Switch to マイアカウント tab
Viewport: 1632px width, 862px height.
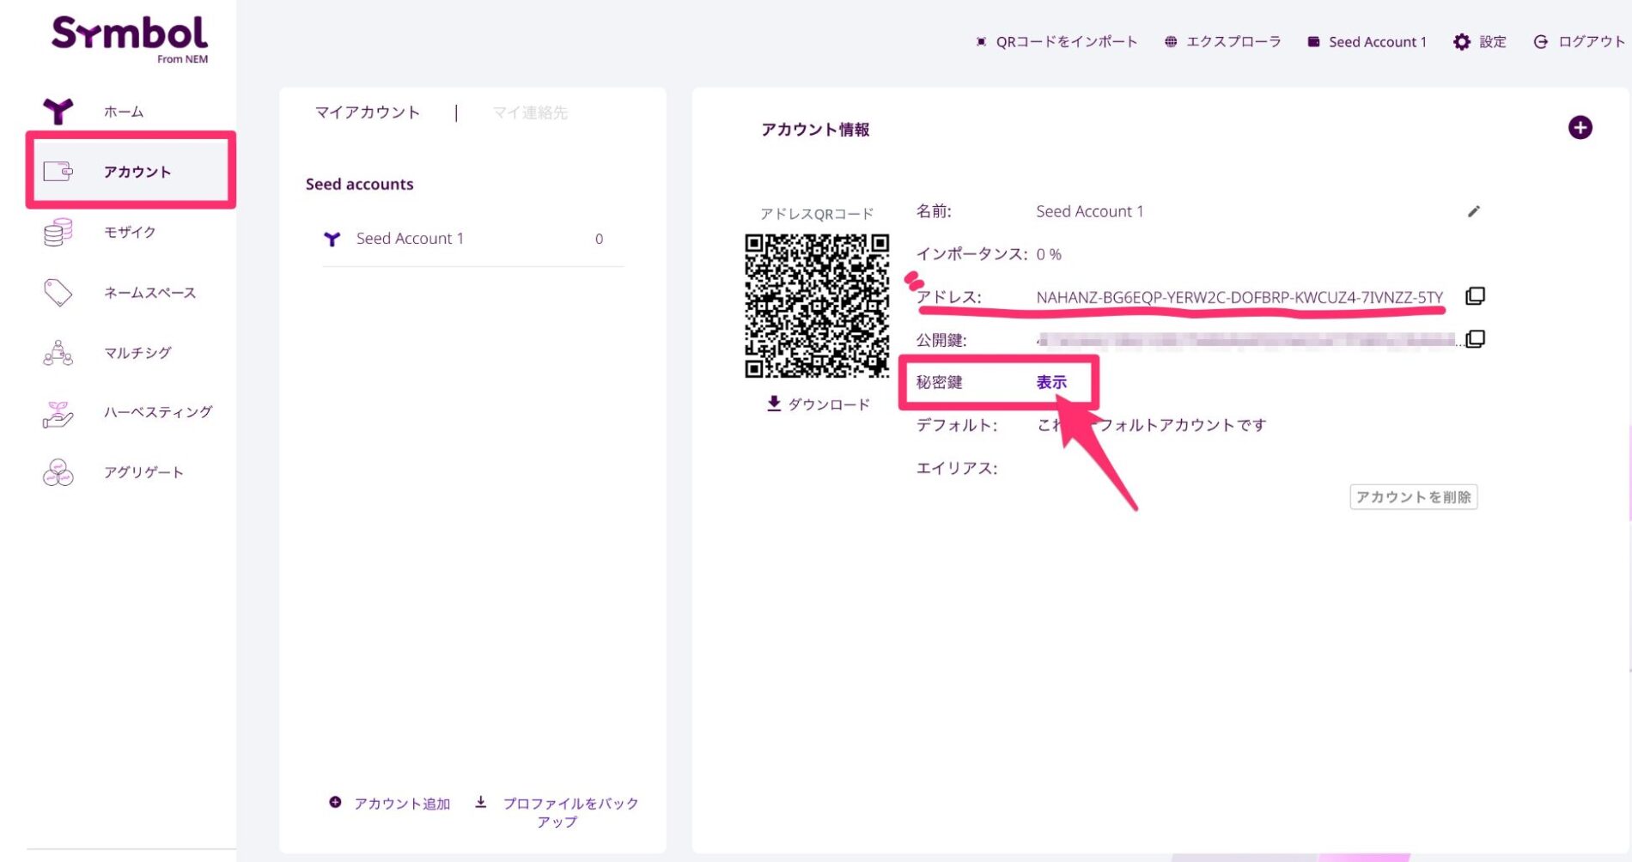coord(368,112)
